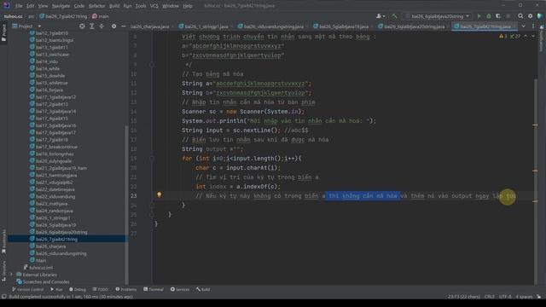This screenshot has height=307, width=546.
Task: Switch to bai26_5giaibtjava19.java tab
Action: pyautogui.click(x=341, y=26)
